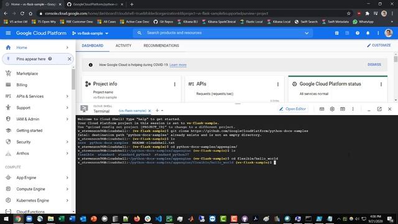Viewport: 398px width, 224px height.
Task: Click the browser reload button
Action: tap(22, 14)
